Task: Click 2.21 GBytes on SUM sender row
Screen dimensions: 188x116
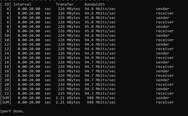Action: point(68,98)
